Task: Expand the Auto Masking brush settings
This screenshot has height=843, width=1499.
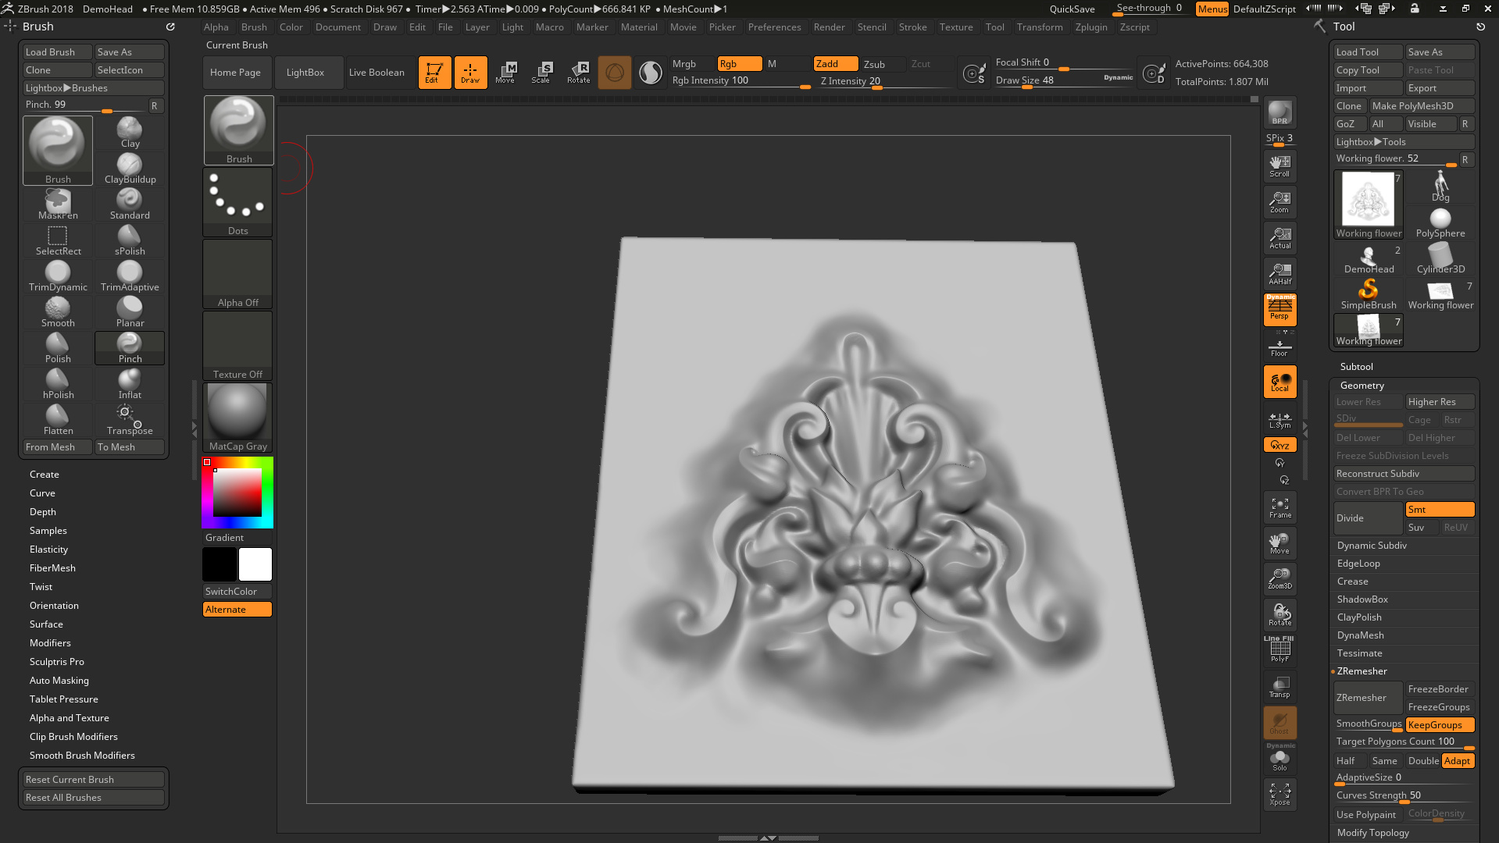Action: click(59, 681)
